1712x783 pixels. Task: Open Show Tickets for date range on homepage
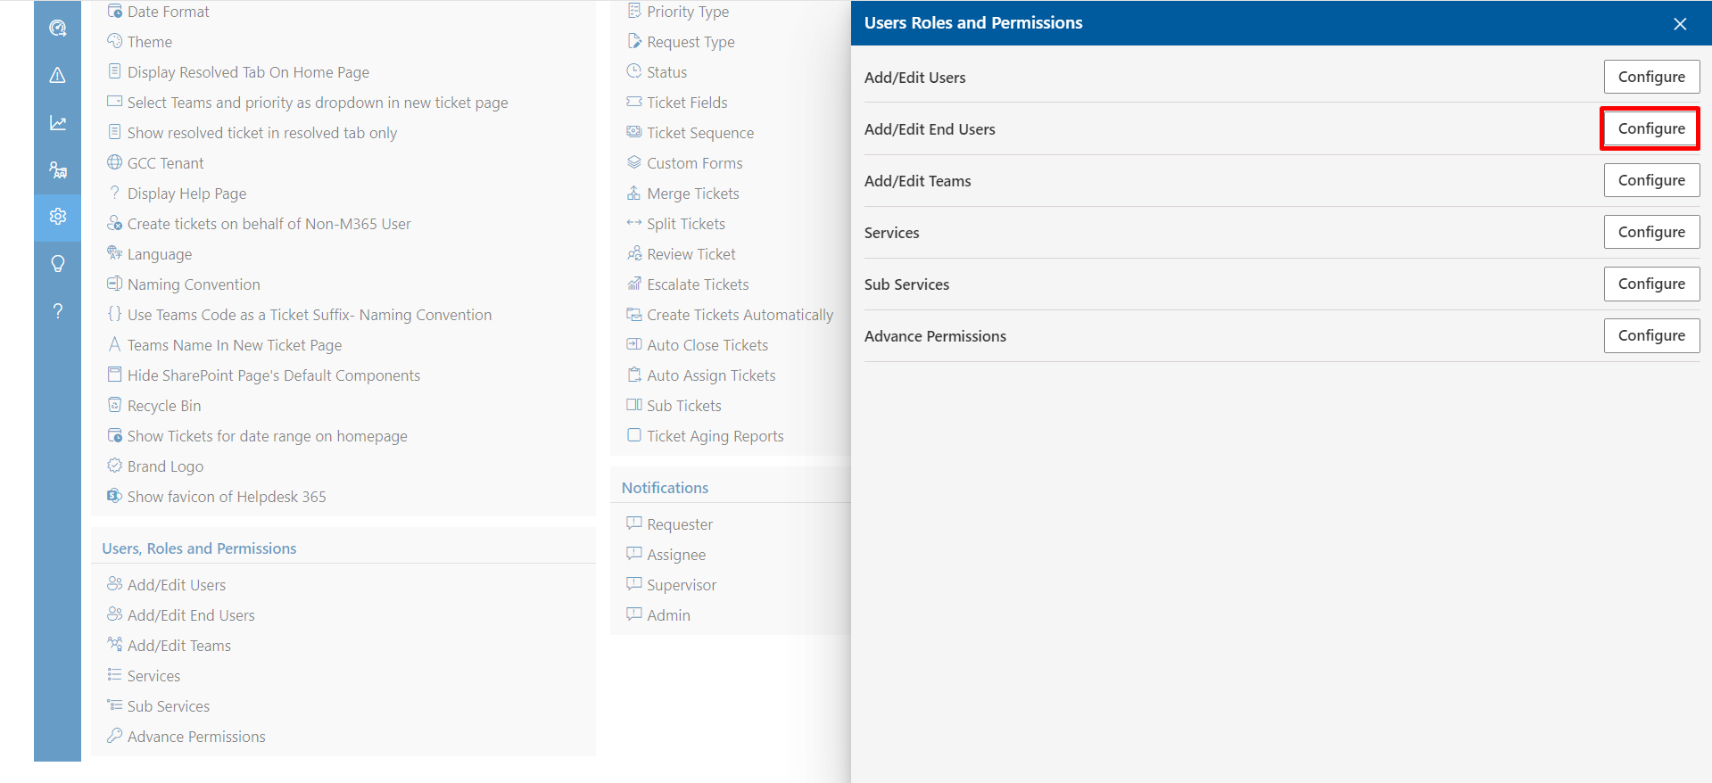(x=268, y=436)
